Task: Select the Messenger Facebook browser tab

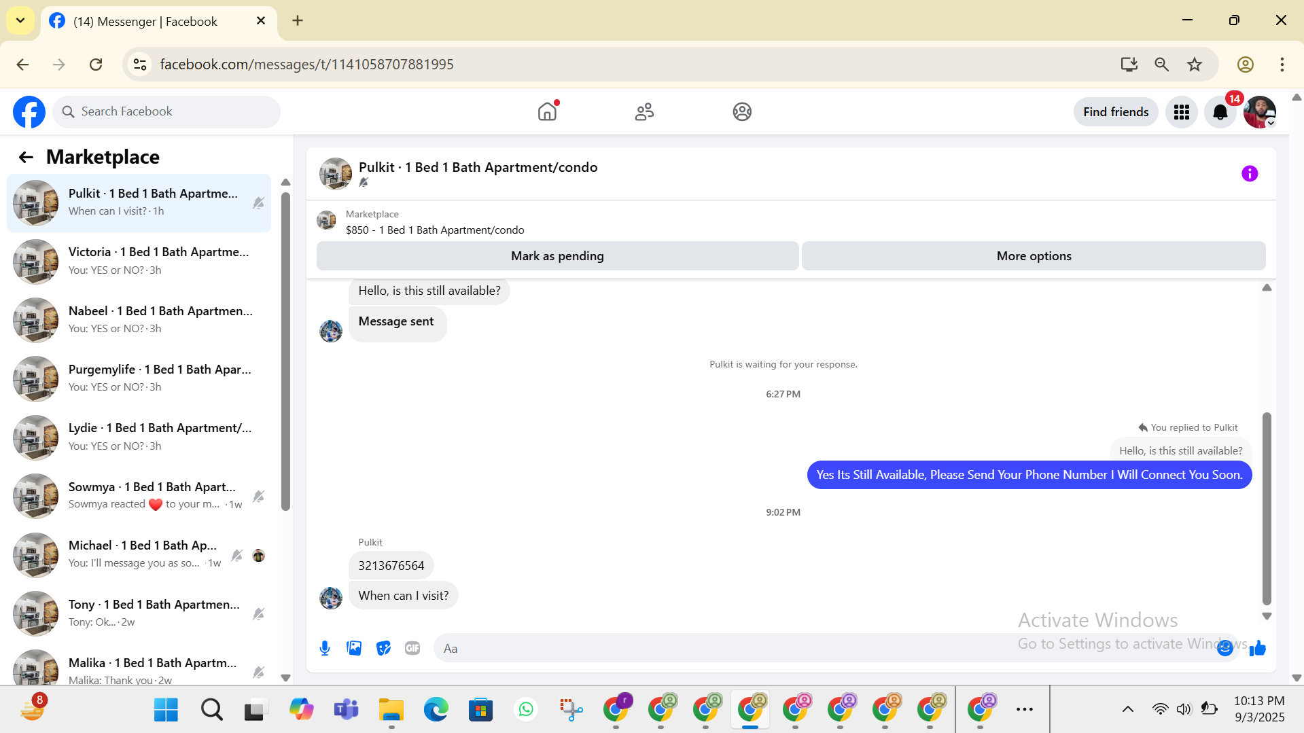Action: (x=159, y=22)
